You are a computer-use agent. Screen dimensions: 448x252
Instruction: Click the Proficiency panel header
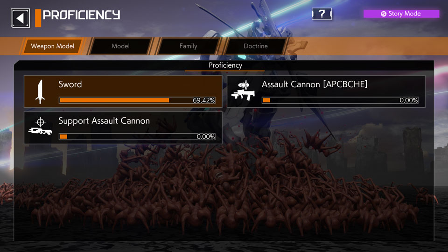coord(225,65)
